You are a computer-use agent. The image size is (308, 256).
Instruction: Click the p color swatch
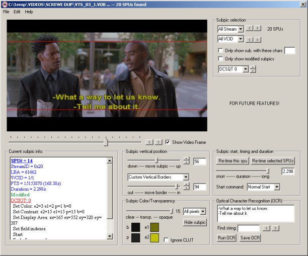click(x=135, y=238)
